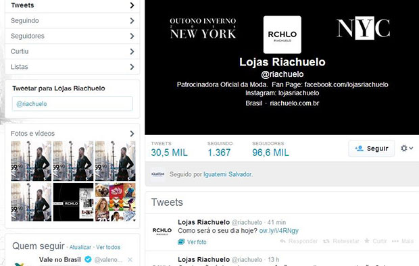Click the chevron next to Seguindo
This screenshot has height=266, width=419.
coord(132,20)
